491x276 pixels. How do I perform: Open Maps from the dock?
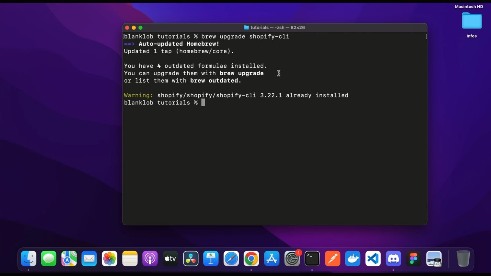tap(69, 259)
